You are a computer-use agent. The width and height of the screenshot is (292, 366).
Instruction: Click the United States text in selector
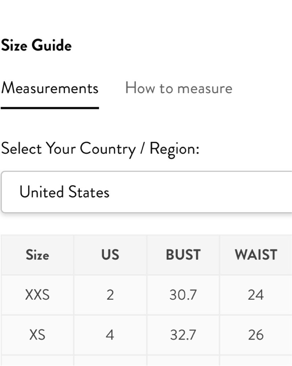point(64,192)
